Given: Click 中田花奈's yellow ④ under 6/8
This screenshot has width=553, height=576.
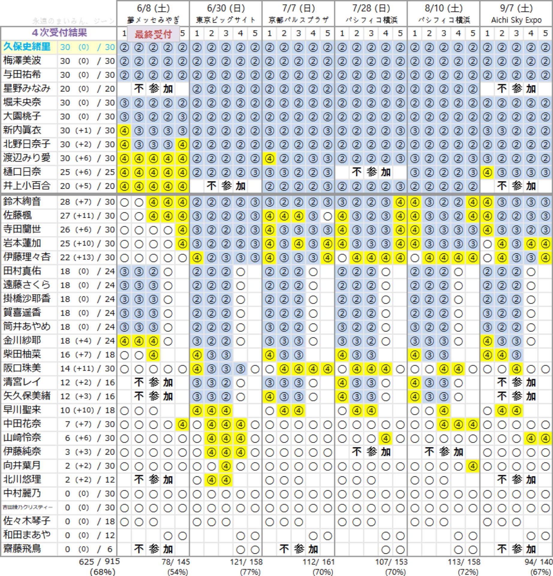Looking at the screenshot, I should pyautogui.click(x=182, y=424).
